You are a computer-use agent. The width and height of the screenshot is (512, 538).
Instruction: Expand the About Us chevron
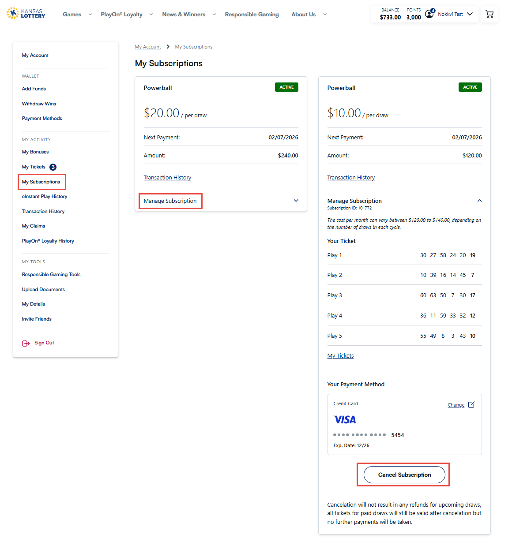(325, 14)
